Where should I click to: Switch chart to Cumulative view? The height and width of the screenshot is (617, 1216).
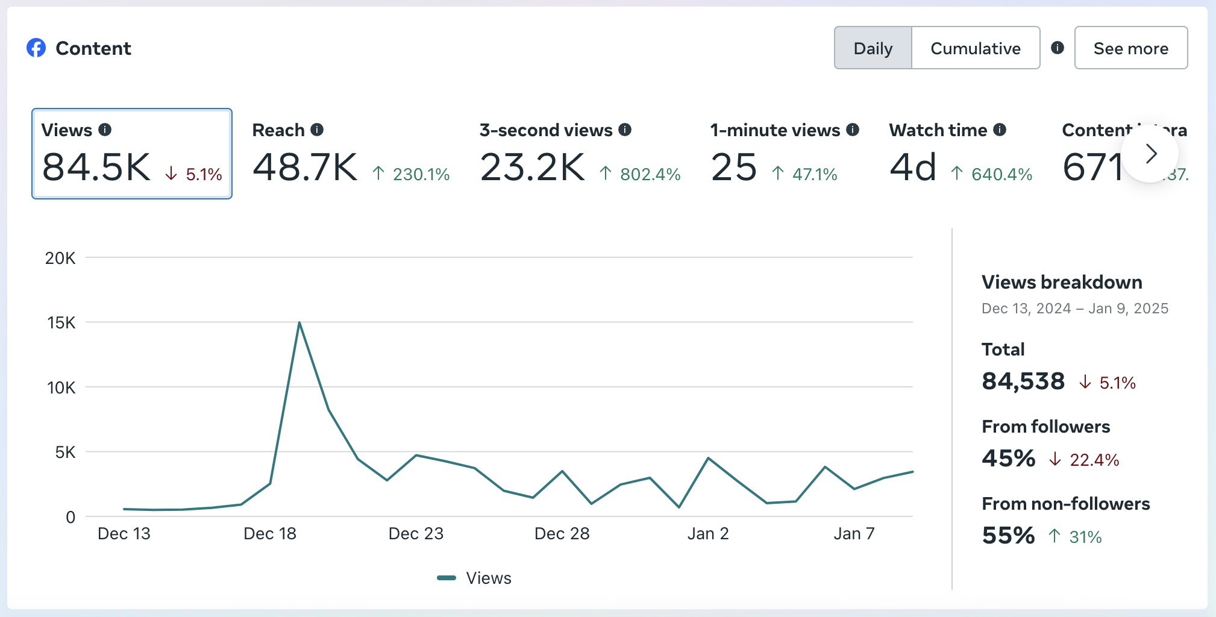(x=976, y=48)
